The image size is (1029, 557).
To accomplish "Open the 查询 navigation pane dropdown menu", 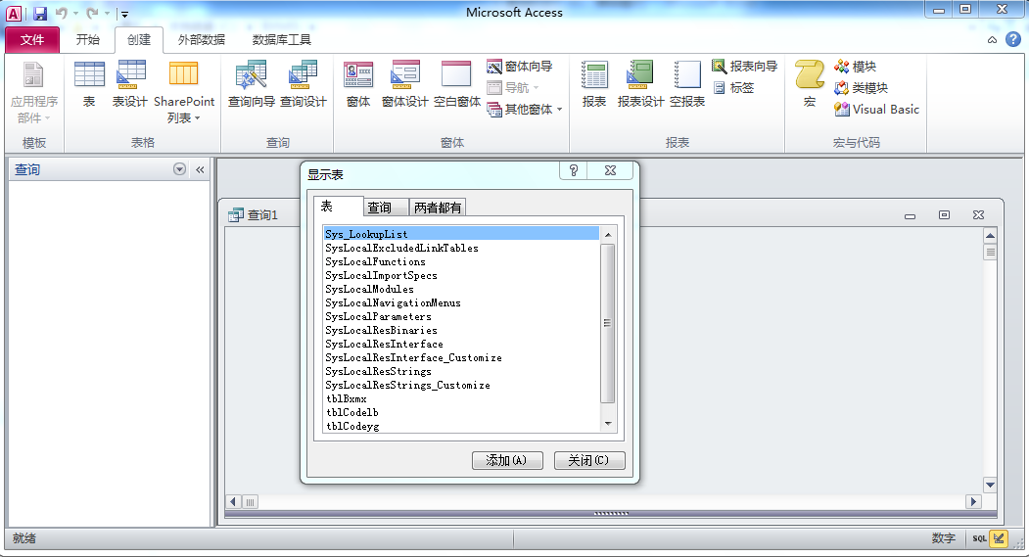I will pos(179,169).
